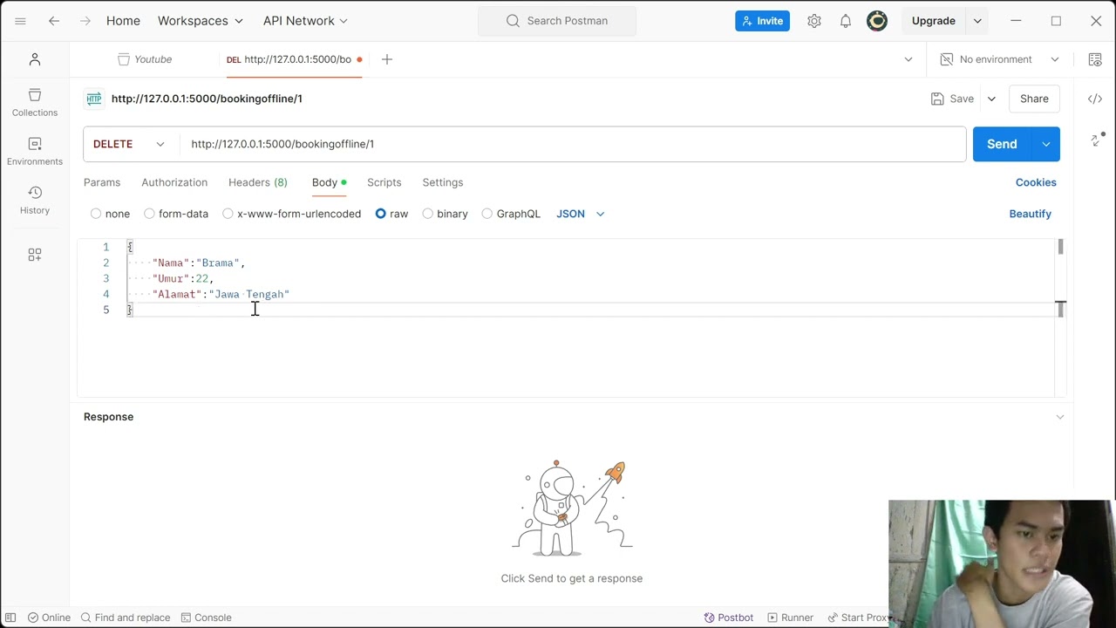The width and height of the screenshot is (1116, 628).
Task: Open Console in the status bar
Action: coord(206,618)
